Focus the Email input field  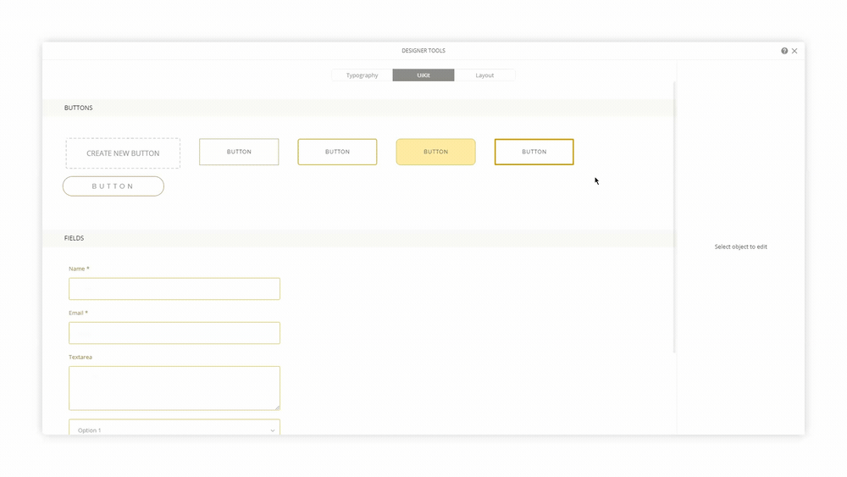coord(174,333)
